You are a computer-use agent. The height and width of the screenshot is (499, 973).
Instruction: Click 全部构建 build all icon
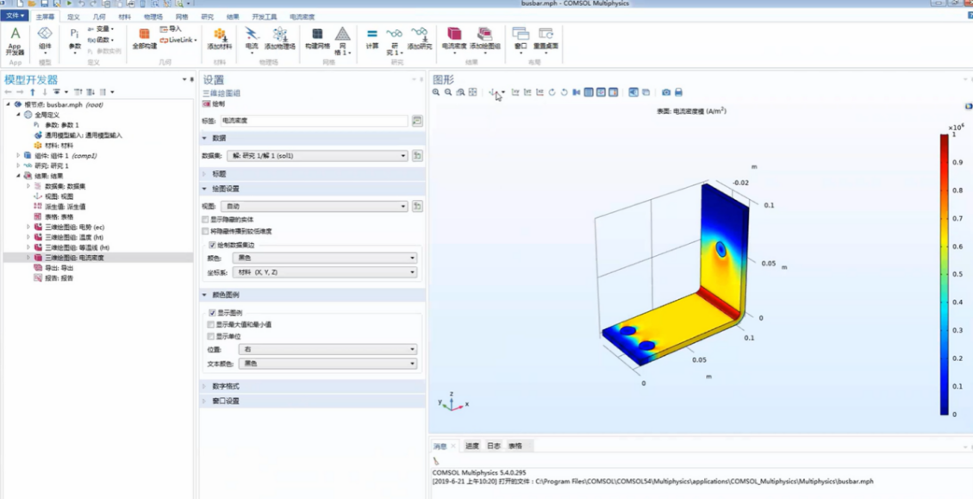coord(144,38)
